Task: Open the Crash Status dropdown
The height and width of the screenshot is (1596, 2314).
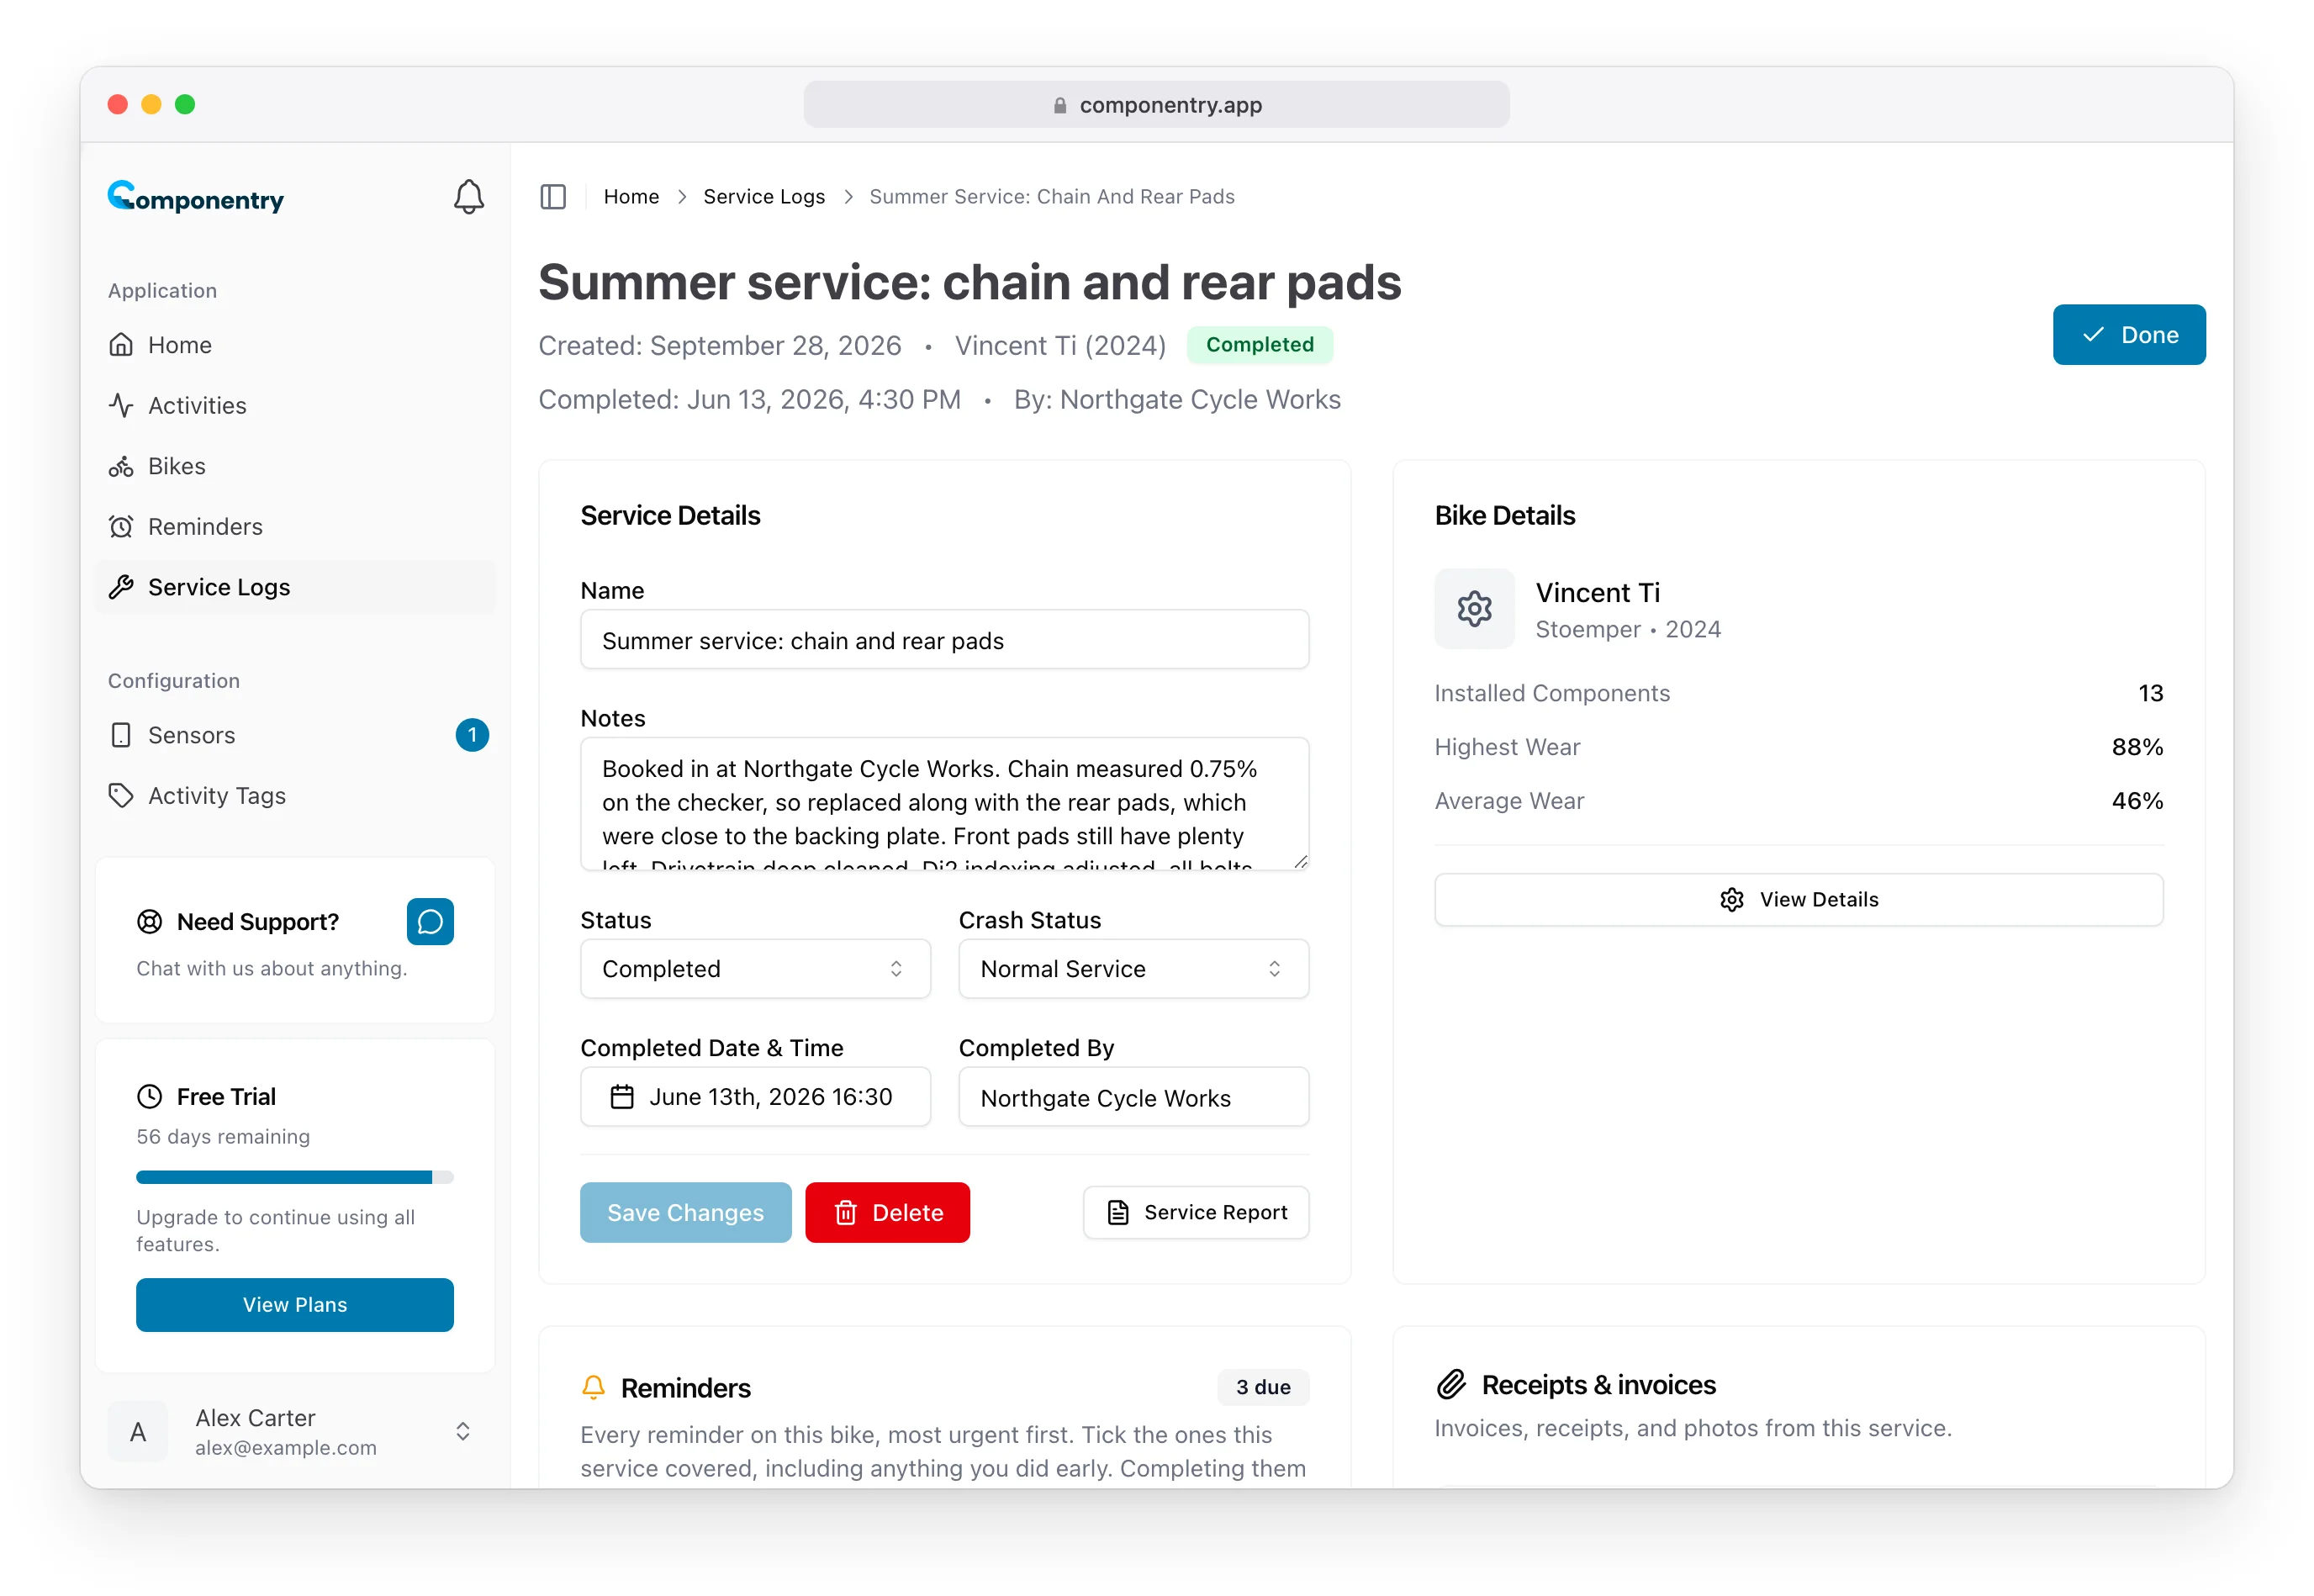Action: (x=1133, y=968)
